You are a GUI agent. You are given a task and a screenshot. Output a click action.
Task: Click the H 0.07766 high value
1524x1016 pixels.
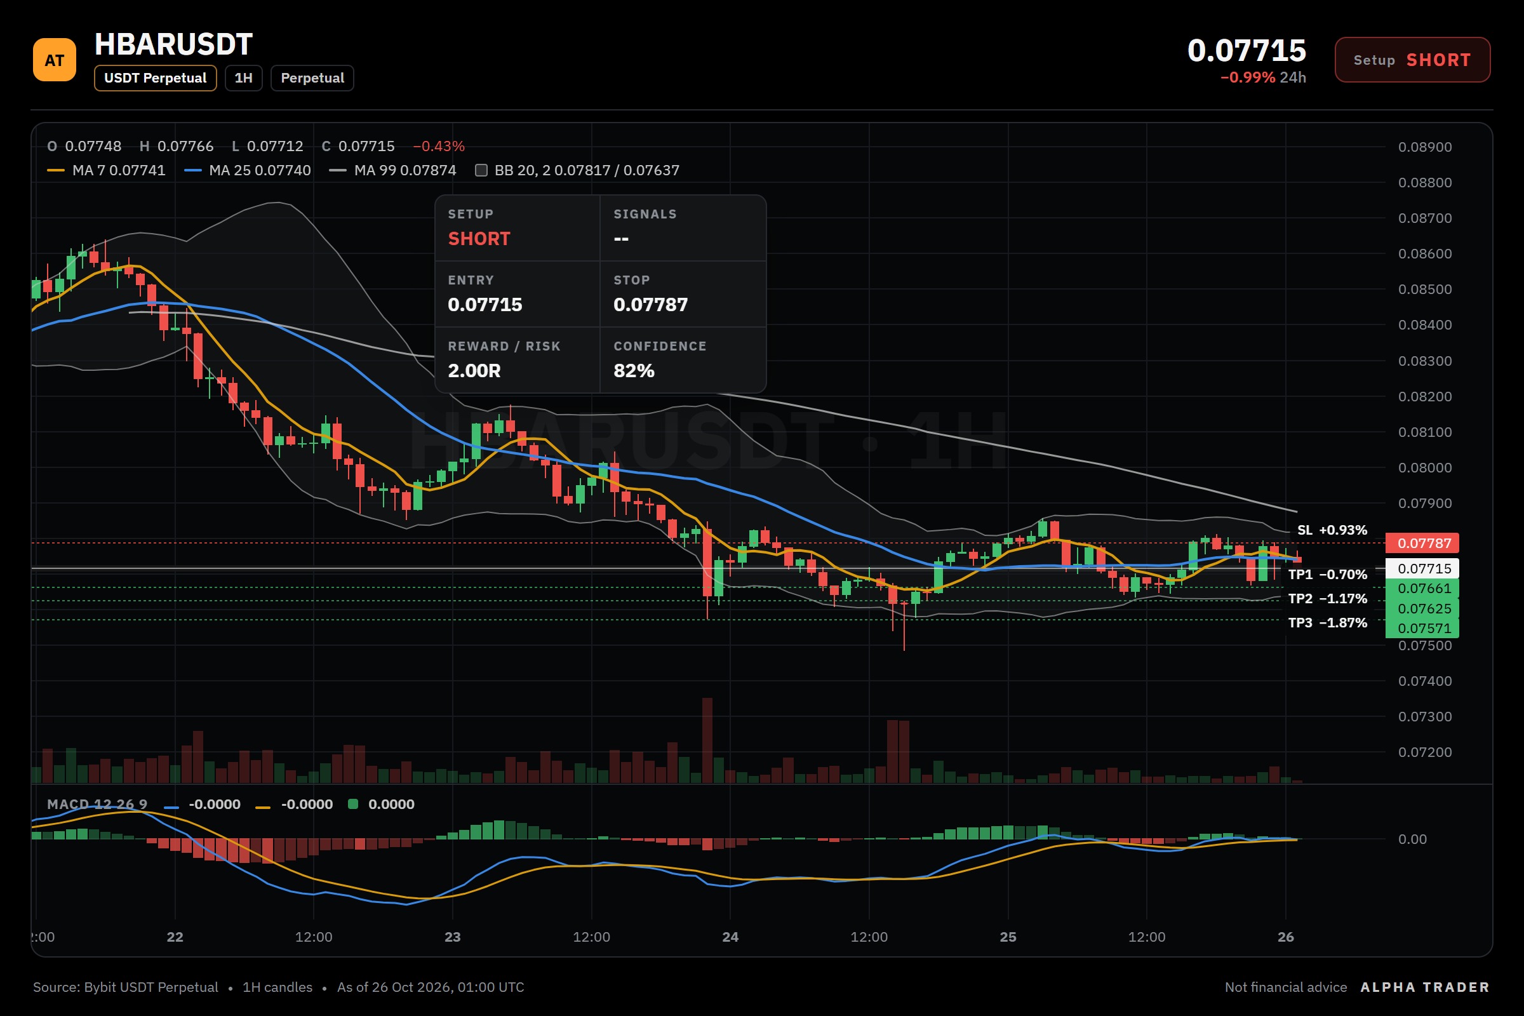tap(177, 147)
